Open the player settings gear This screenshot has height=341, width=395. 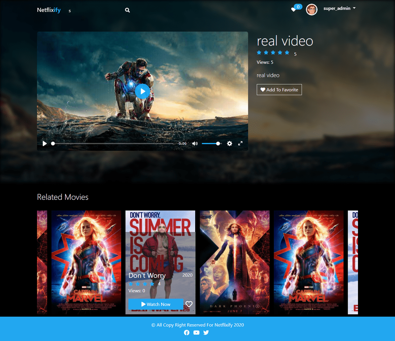click(x=230, y=143)
